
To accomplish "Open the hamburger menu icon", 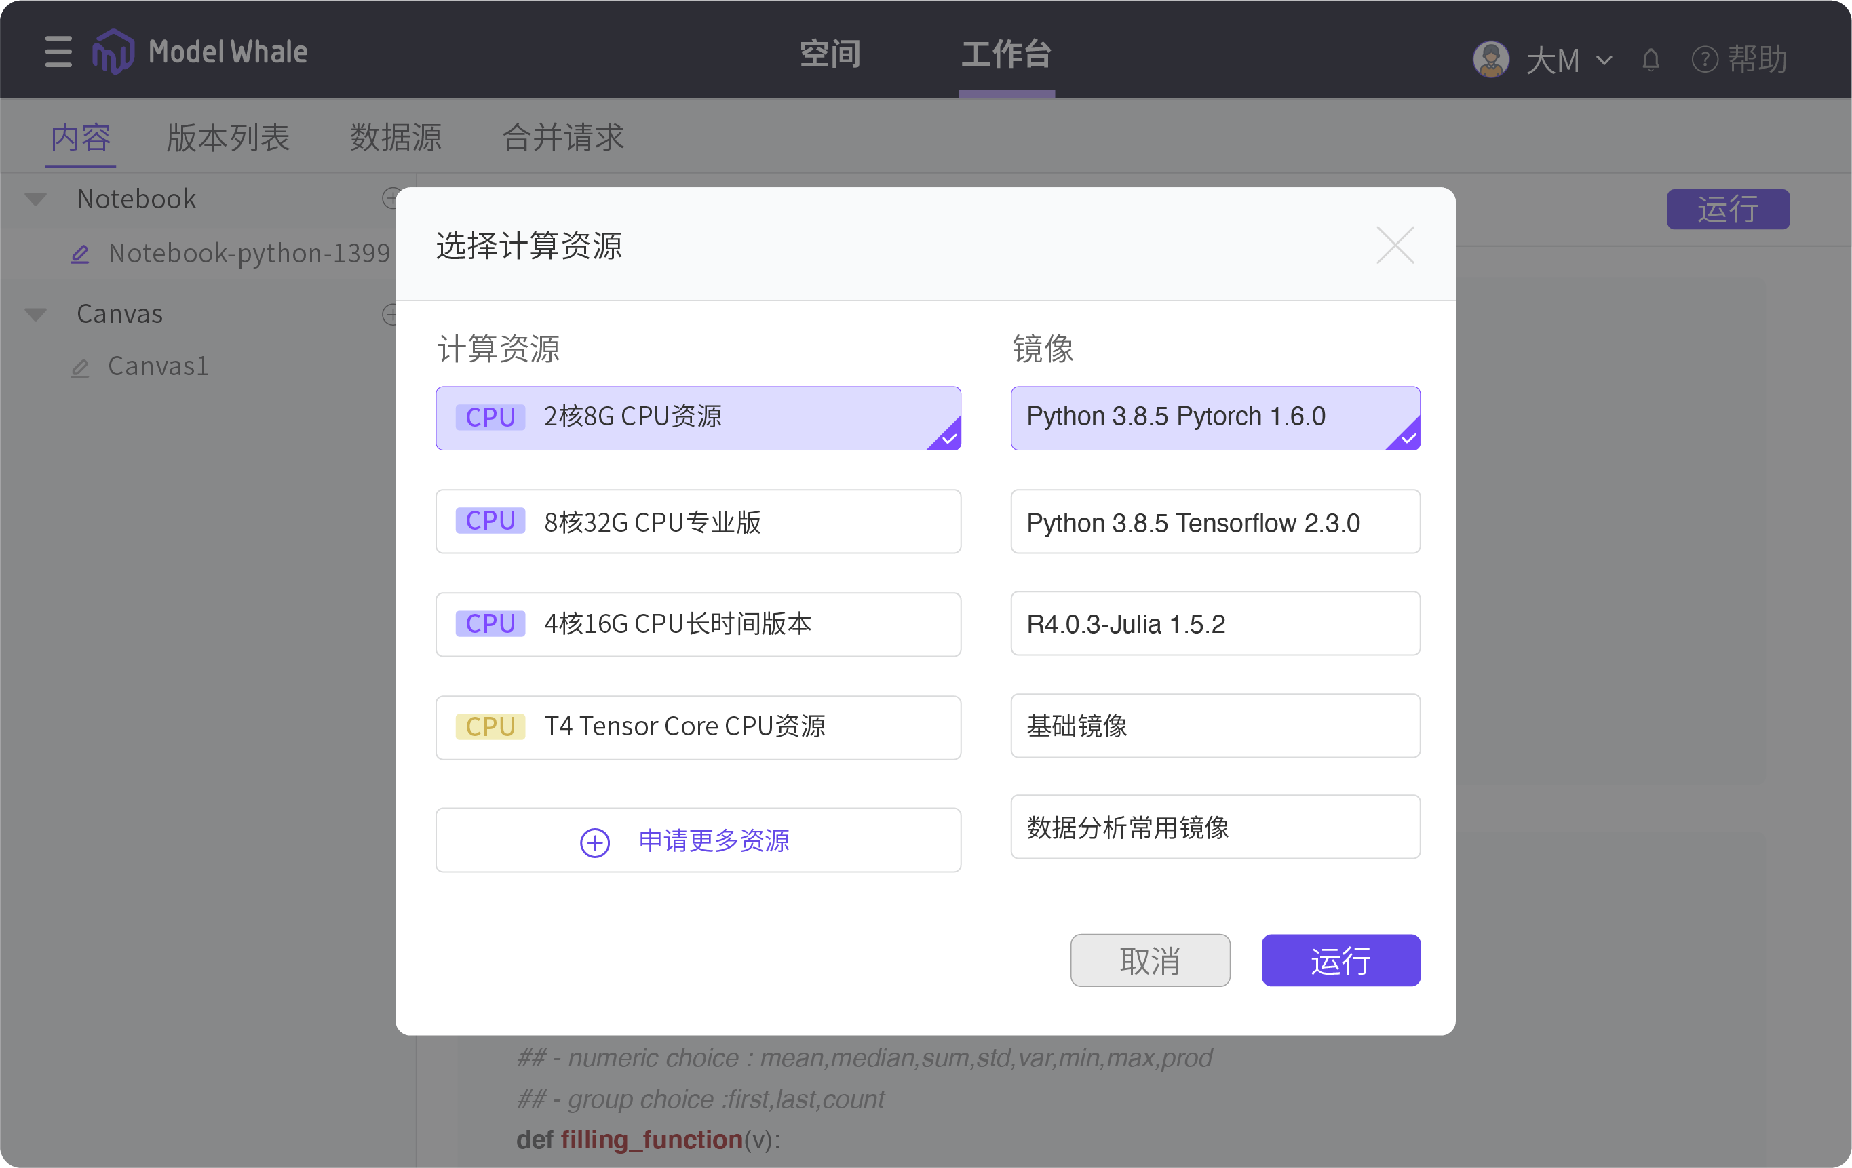I will point(58,52).
